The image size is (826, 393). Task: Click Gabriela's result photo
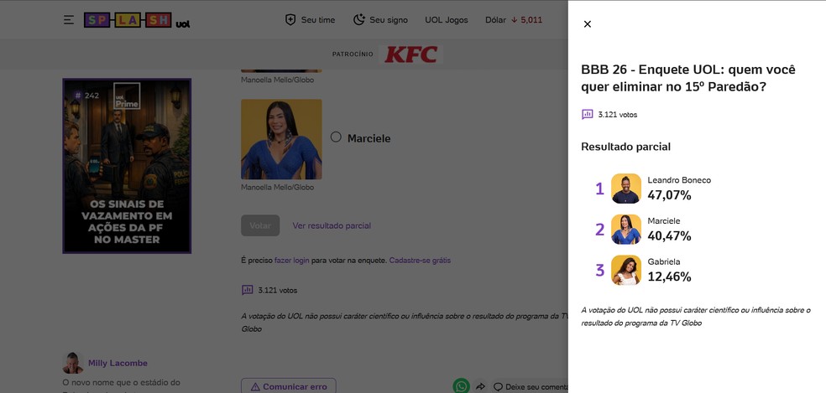626,270
